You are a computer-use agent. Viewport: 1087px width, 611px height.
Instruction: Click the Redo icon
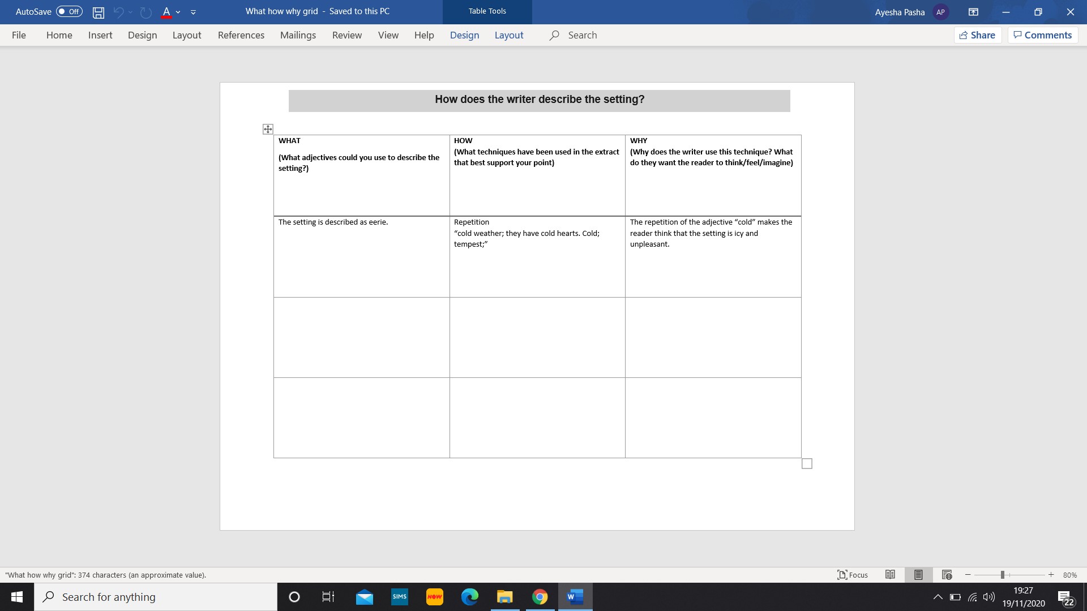pos(145,12)
